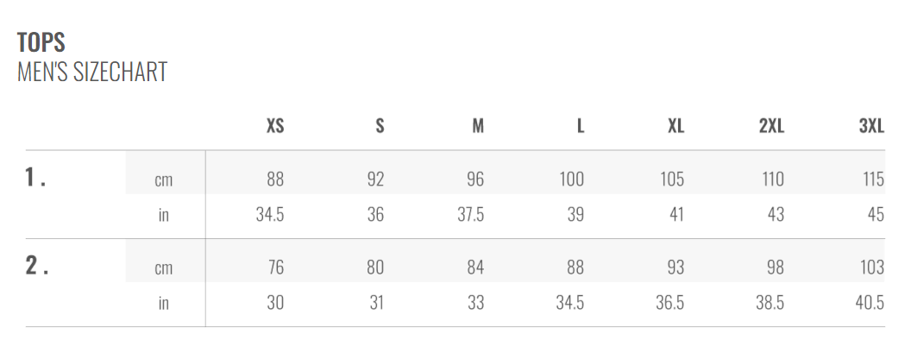The image size is (911, 359).
Task: Click the 37.5 inch value for M
Action: tap(470, 215)
